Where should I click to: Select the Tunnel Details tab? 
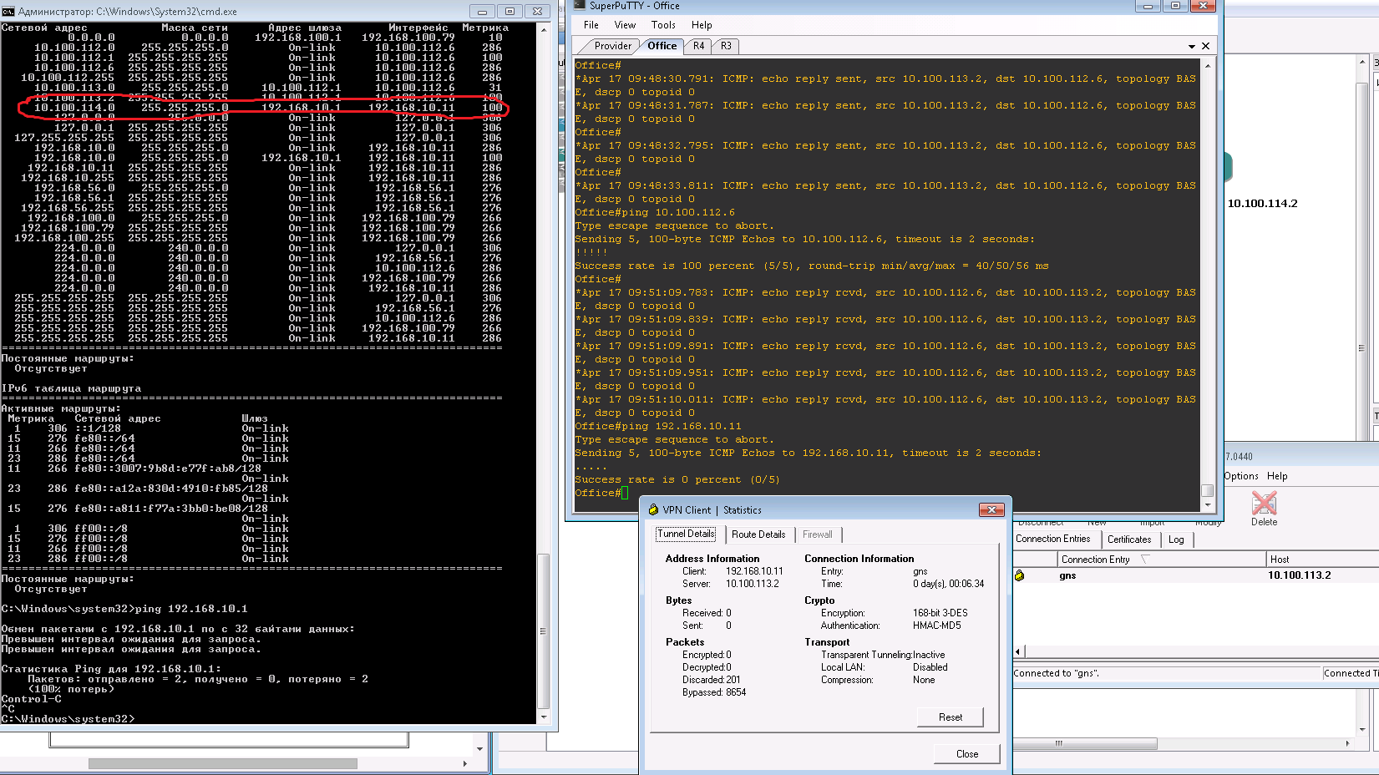(686, 534)
